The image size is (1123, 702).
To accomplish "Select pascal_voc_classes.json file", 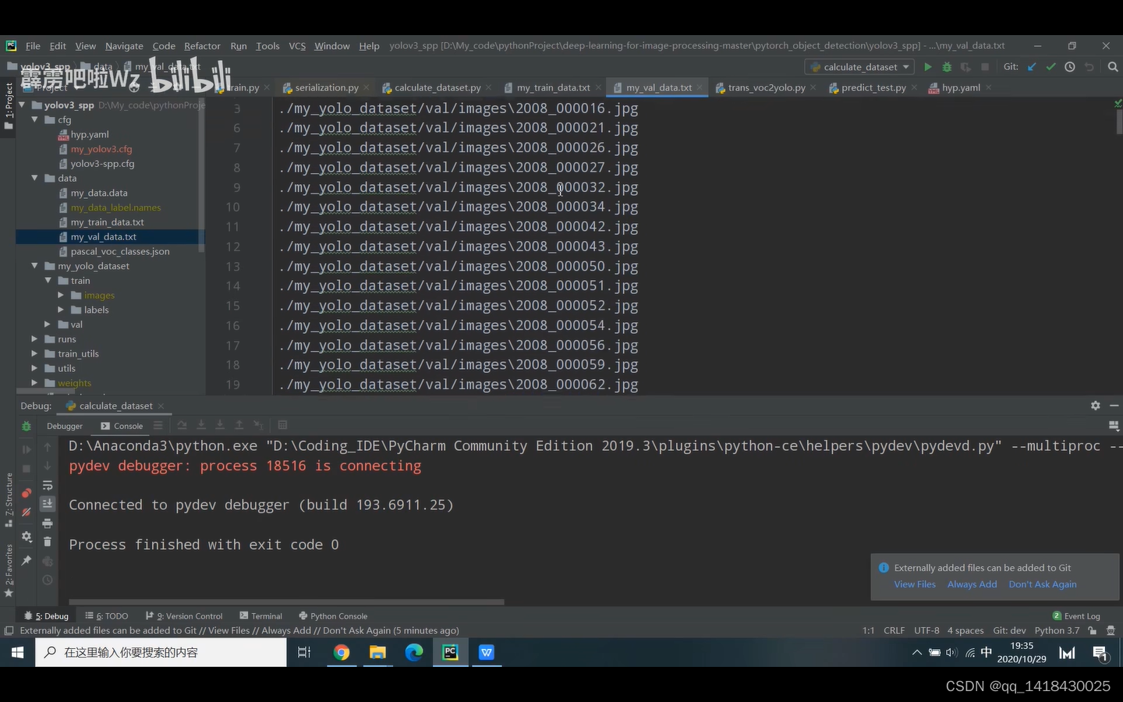I will (x=120, y=251).
